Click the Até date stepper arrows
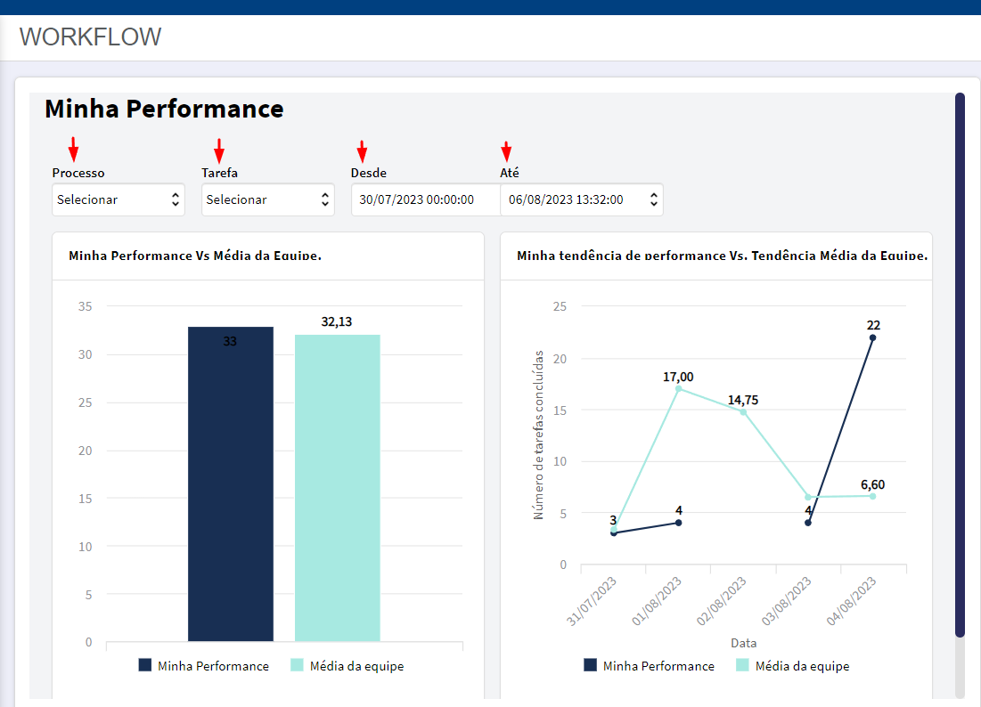Viewport: 981px width, 707px height. coord(654,199)
